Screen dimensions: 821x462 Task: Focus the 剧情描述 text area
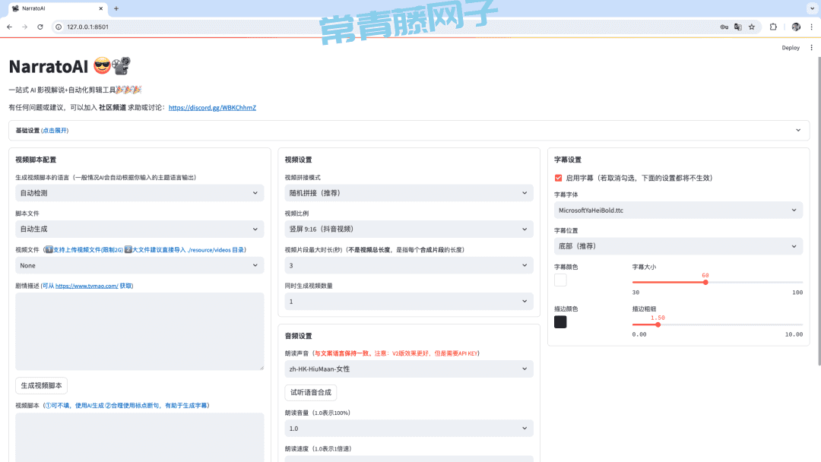(x=139, y=331)
